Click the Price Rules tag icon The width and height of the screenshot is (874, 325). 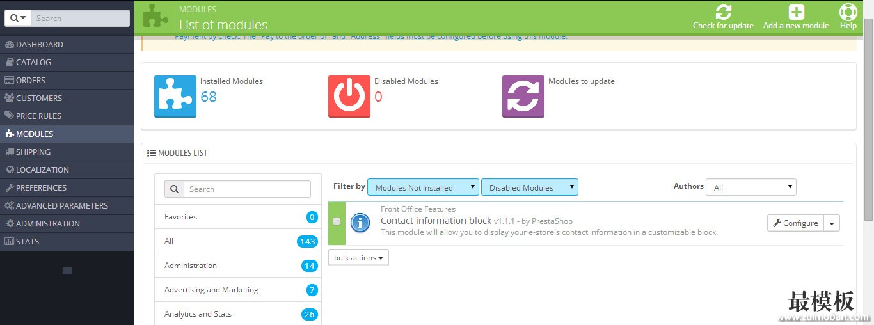click(x=9, y=116)
